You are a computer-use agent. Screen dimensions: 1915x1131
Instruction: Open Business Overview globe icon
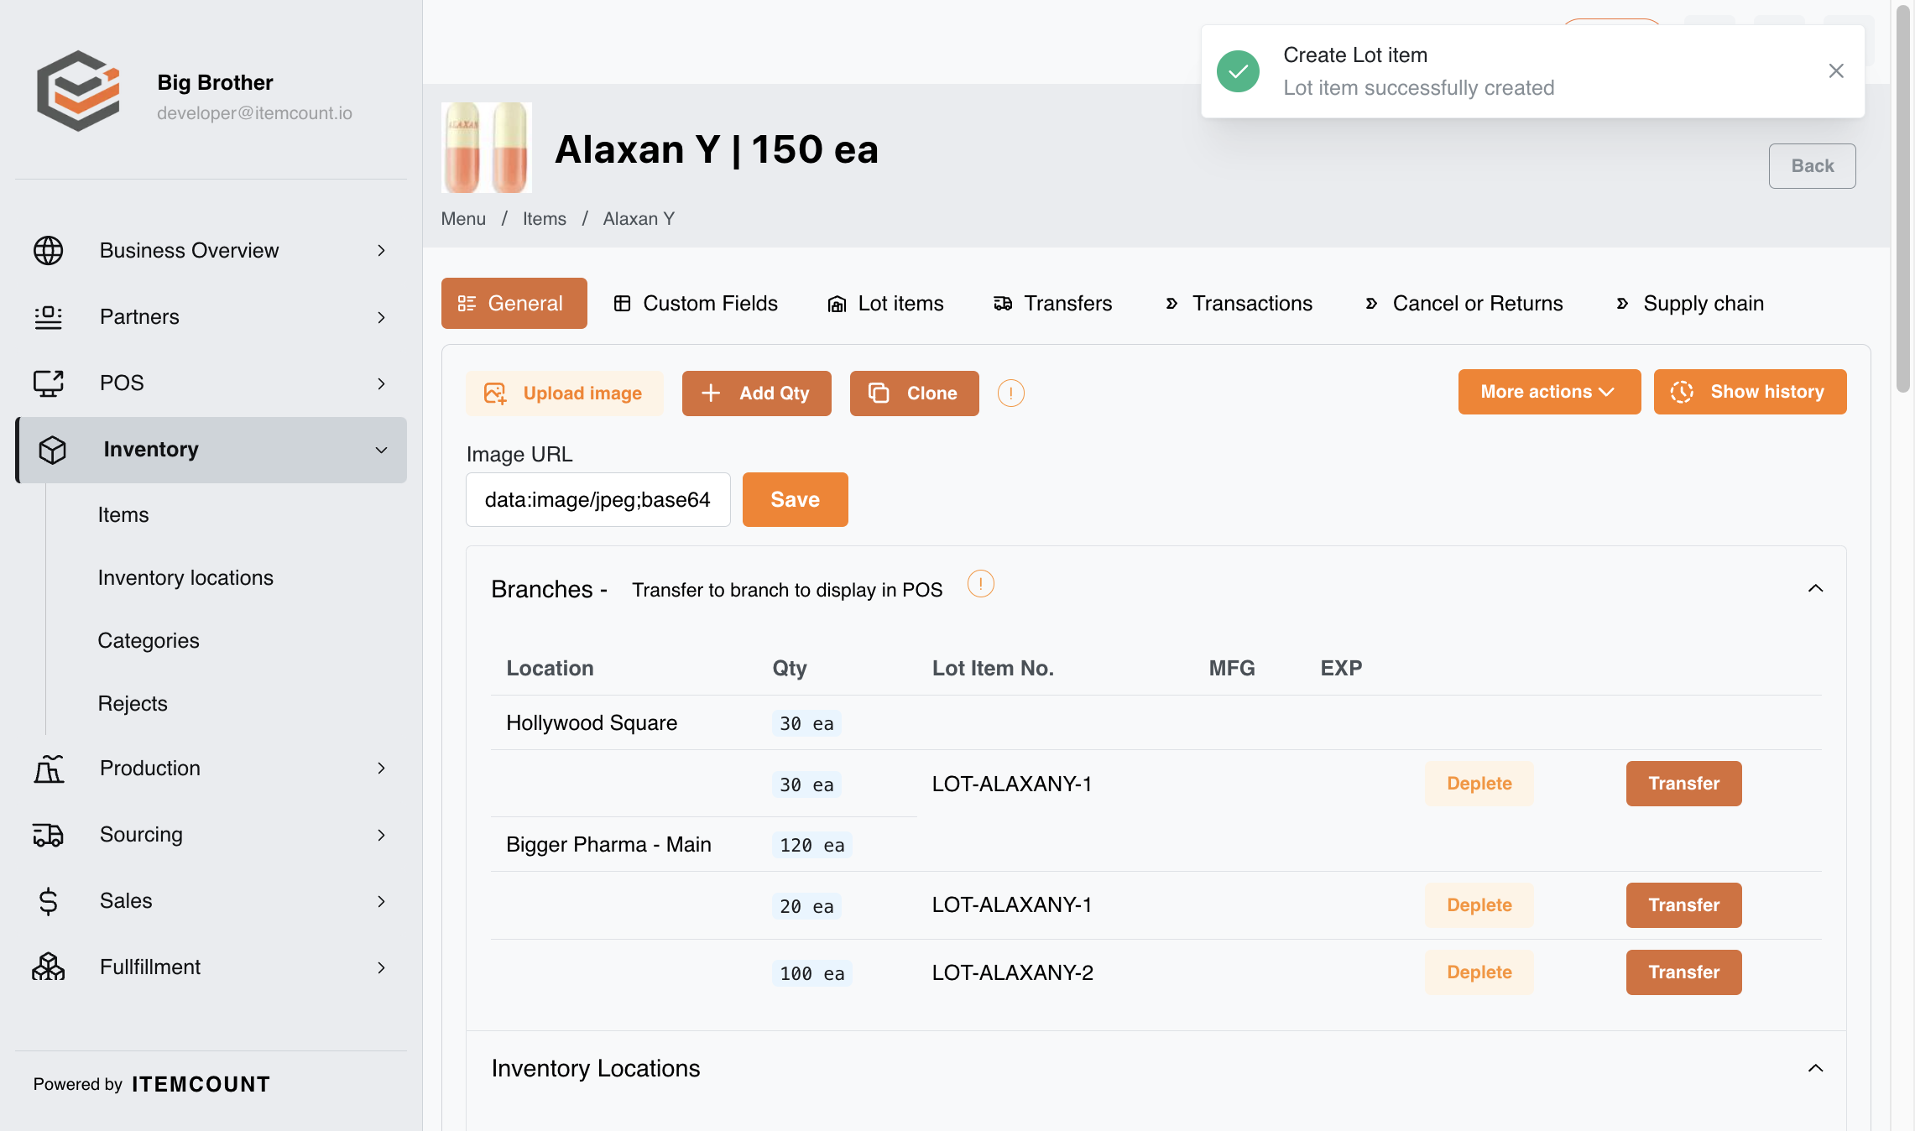[x=48, y=250]
